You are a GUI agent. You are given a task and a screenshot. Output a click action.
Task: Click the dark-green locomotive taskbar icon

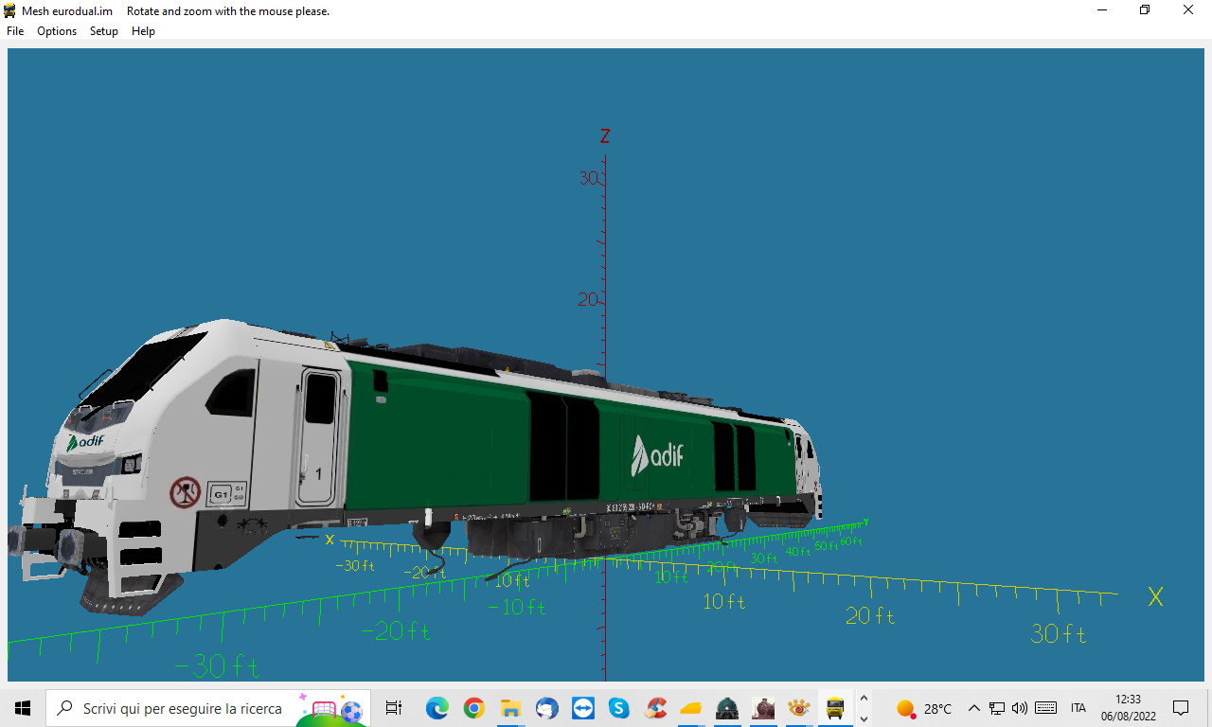726,708
